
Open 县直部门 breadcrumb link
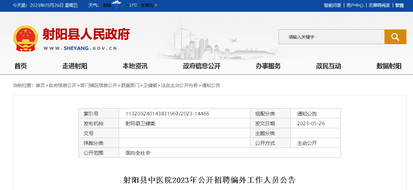(x=130, y=85)
